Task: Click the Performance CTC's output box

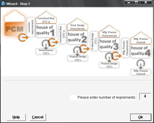Action: [46, 52]
